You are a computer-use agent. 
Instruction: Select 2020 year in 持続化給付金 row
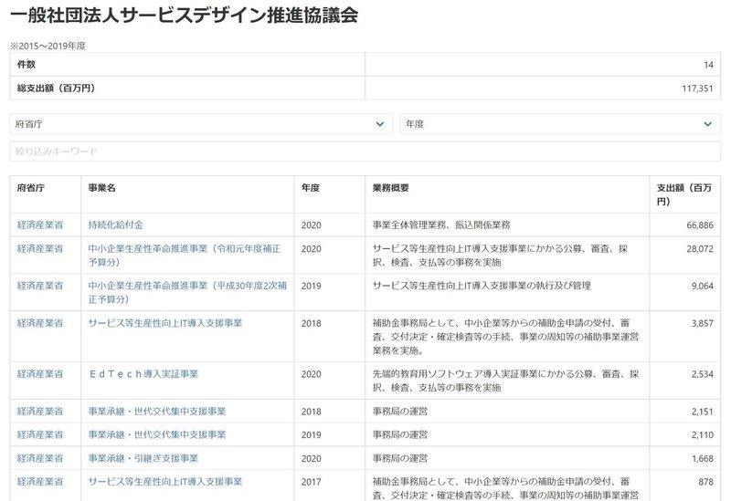(x=311, y=224)
